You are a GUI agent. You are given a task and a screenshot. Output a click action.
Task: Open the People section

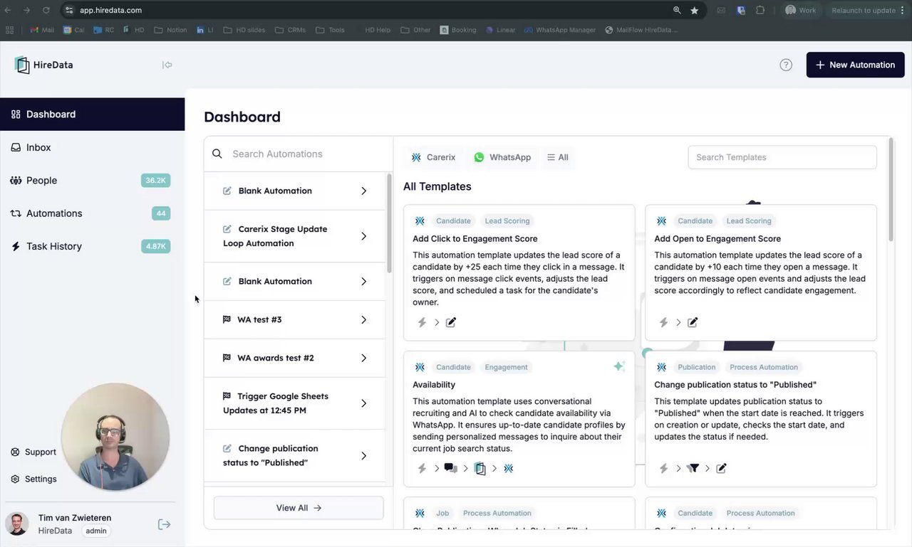41,180
